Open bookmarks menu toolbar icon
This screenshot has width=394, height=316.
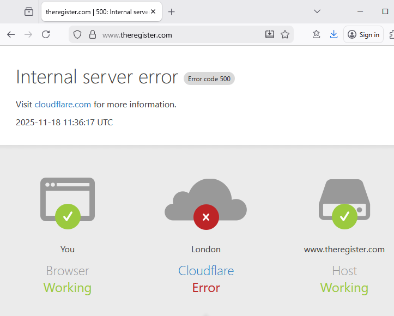point(317,34)
